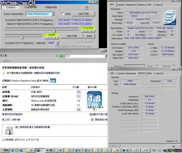Click the MMT spinner arrows
This screenshot has height=153, width=182.
point(57,43)
